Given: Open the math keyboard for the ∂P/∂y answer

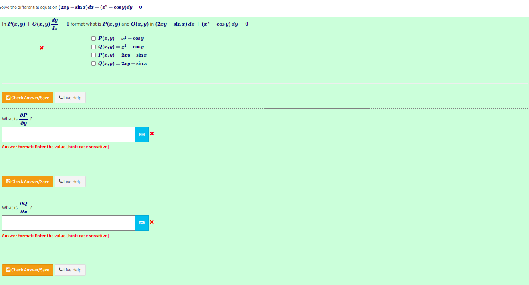Looking at the screenshot, I should point(142,134).
